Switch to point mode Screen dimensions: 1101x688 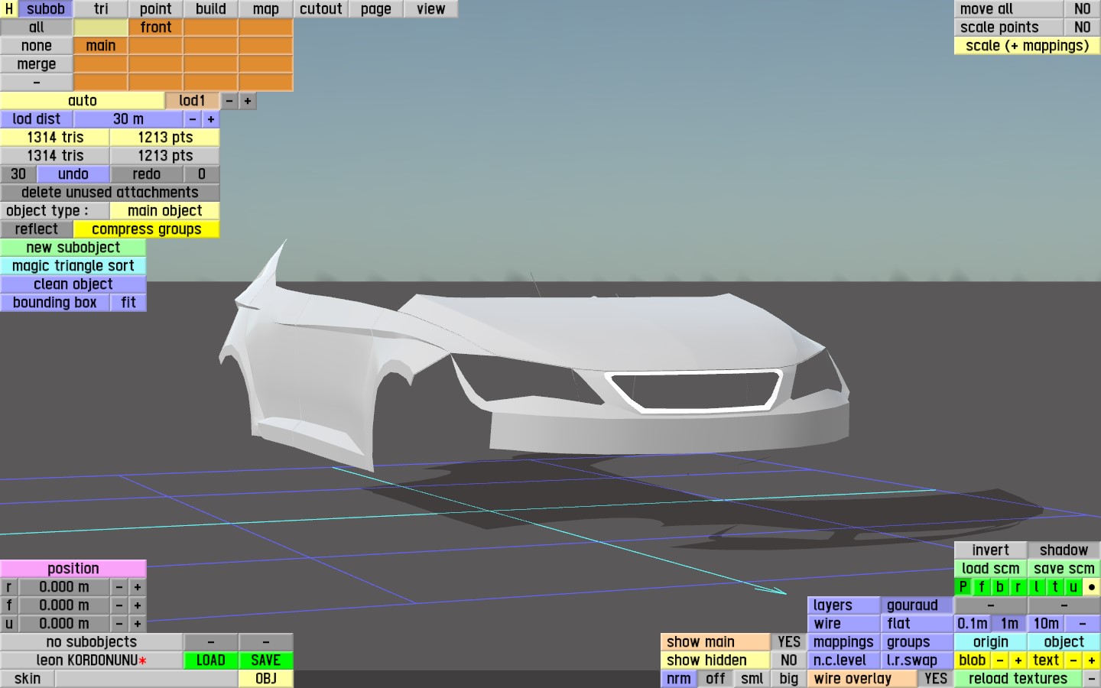tap(156, 9)
